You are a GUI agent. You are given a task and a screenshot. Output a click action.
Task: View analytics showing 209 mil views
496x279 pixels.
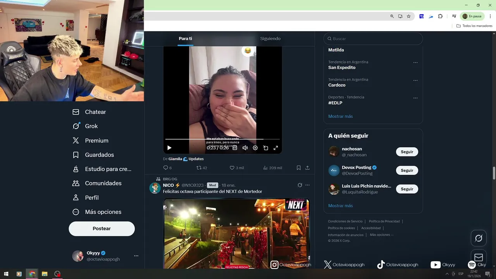click(272, 168)
